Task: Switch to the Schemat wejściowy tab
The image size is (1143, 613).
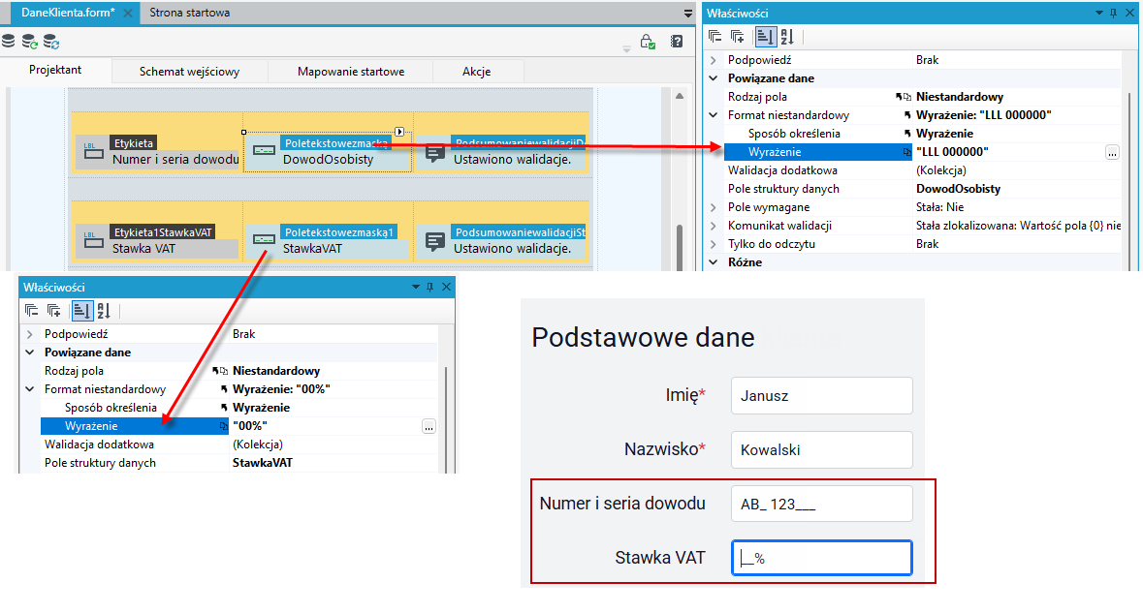Action: pos(189,72)
